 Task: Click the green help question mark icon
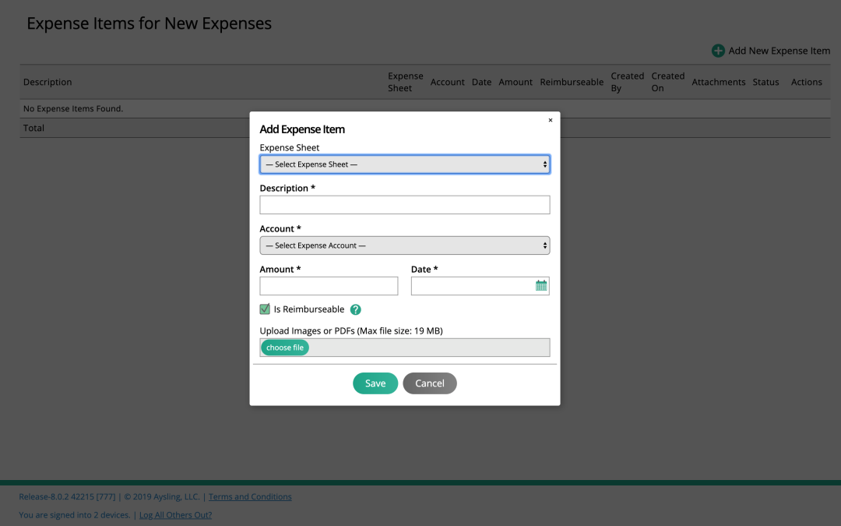click(x=355, y=309)
